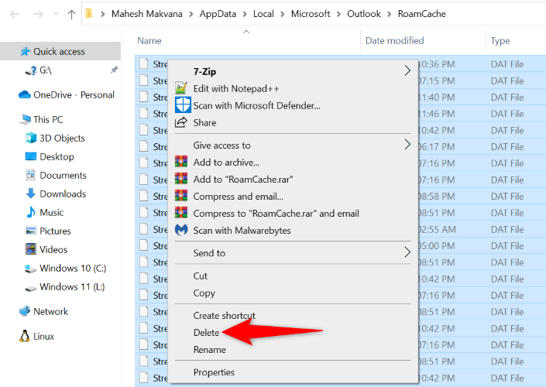Choose Compress to "RoamCache.rar" and email

pos(293,214)
